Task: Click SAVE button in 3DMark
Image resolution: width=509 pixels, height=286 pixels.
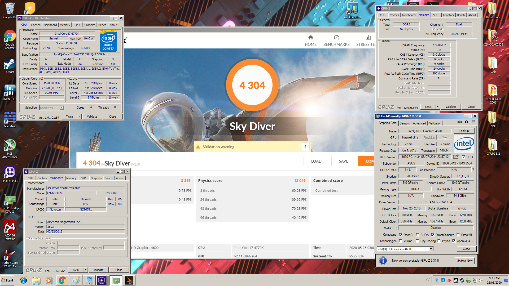Action: tap(344, 161)
